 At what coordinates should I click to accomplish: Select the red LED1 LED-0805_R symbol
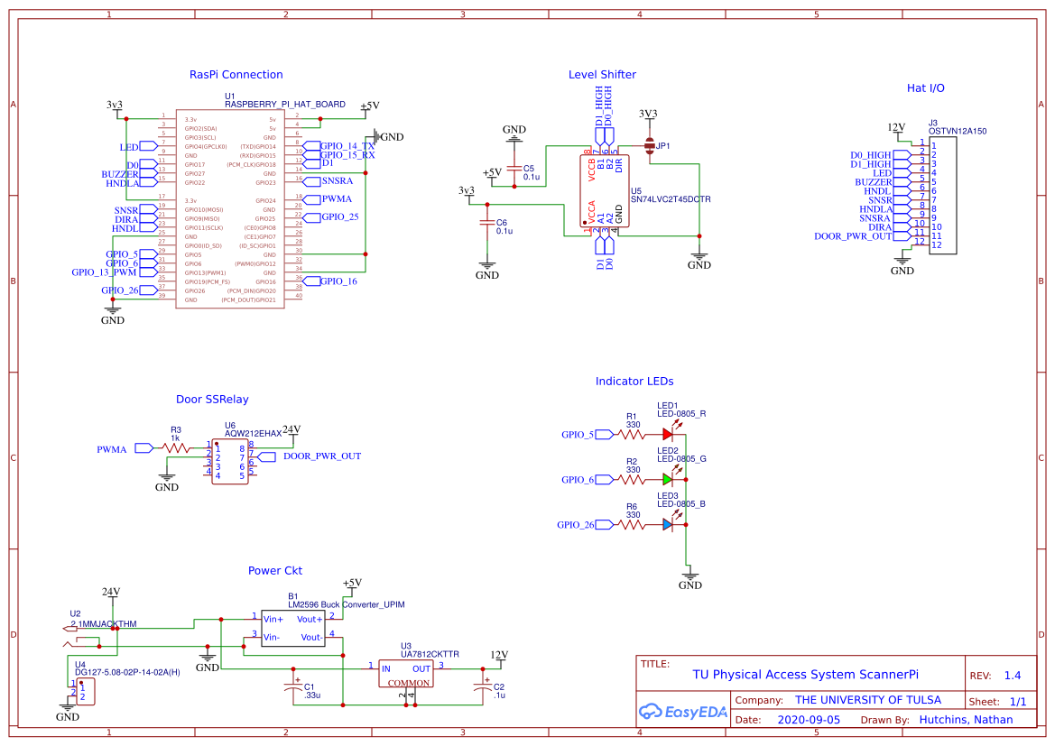coord(668,433)
